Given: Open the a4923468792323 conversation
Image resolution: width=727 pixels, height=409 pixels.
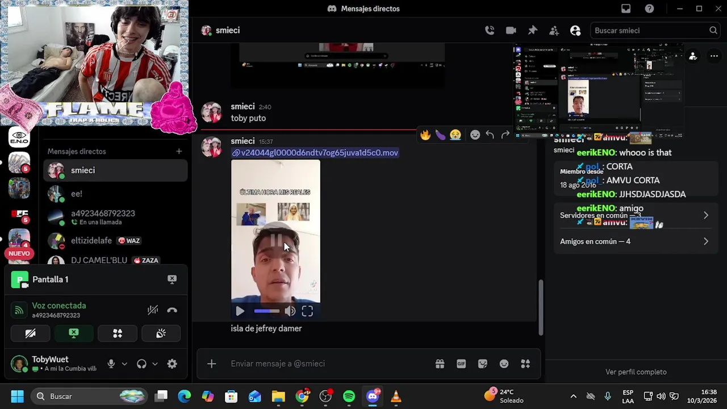Looking at the screenshot, I should pyautogui.click(x=115, y=217).
